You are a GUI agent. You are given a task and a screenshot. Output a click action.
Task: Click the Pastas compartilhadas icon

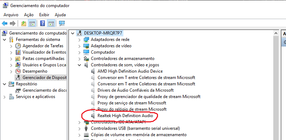coord(18,59)
